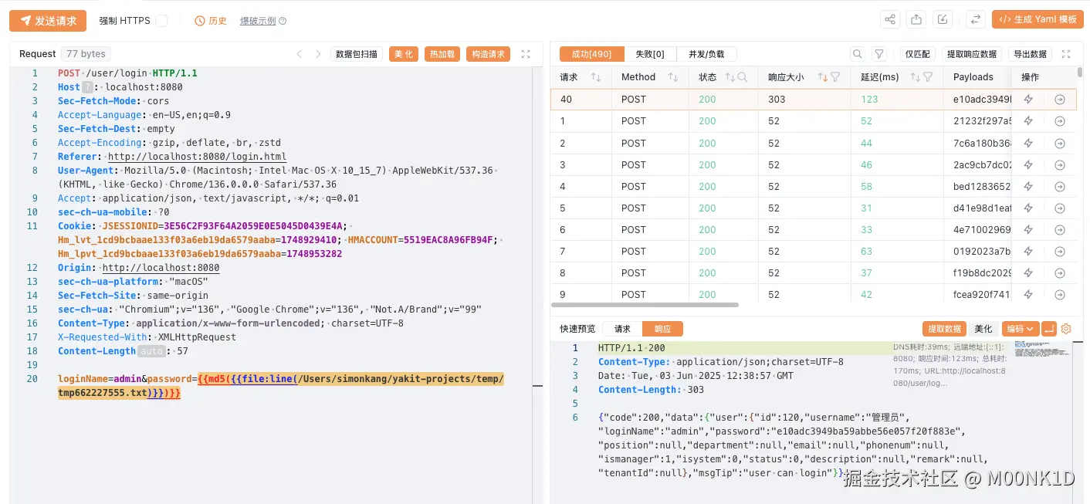Click the help icon beside the Host header
The image size is (1090, 504).
pos(87,87)
